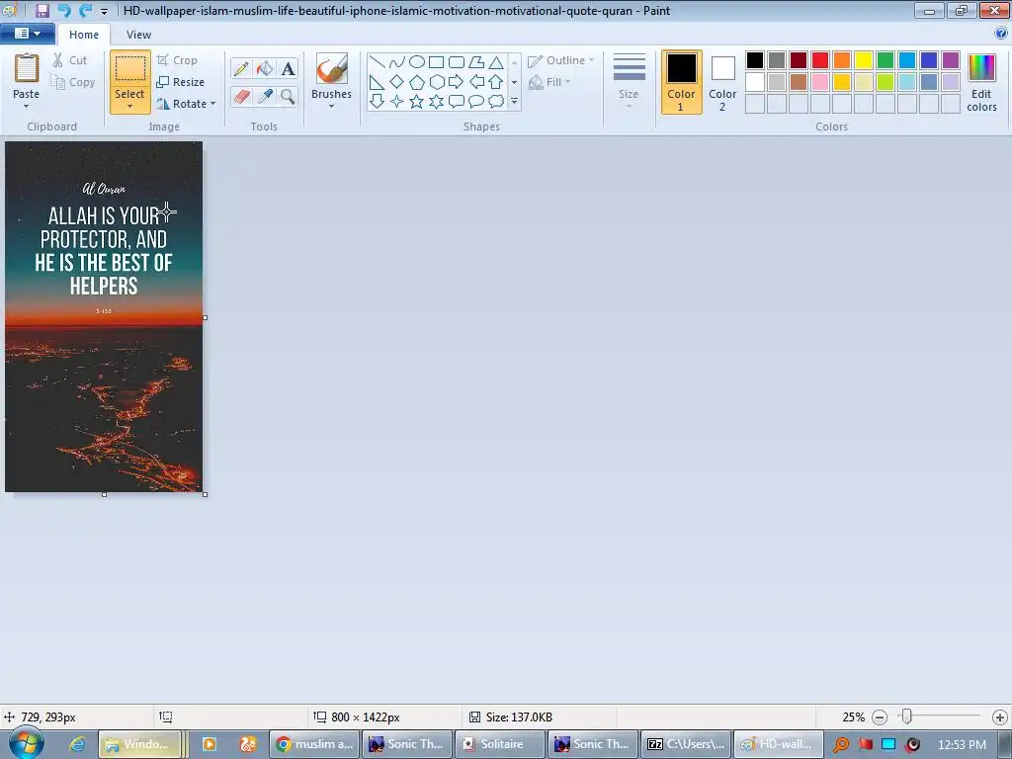Click taskbar clock showing 12:53 PM

(962, 744)
